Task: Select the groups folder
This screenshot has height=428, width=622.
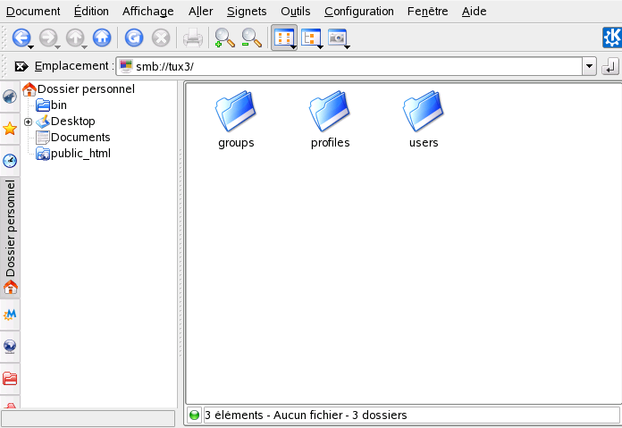Action: tap(236, 120)
